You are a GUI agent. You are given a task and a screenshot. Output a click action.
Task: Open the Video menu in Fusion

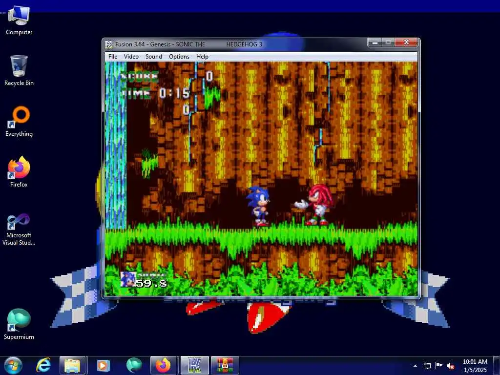(x=131, y=57)
